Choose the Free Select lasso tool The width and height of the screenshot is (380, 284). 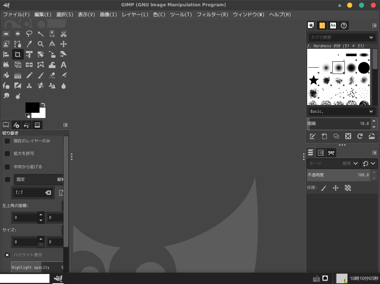(x=29, y=34)
